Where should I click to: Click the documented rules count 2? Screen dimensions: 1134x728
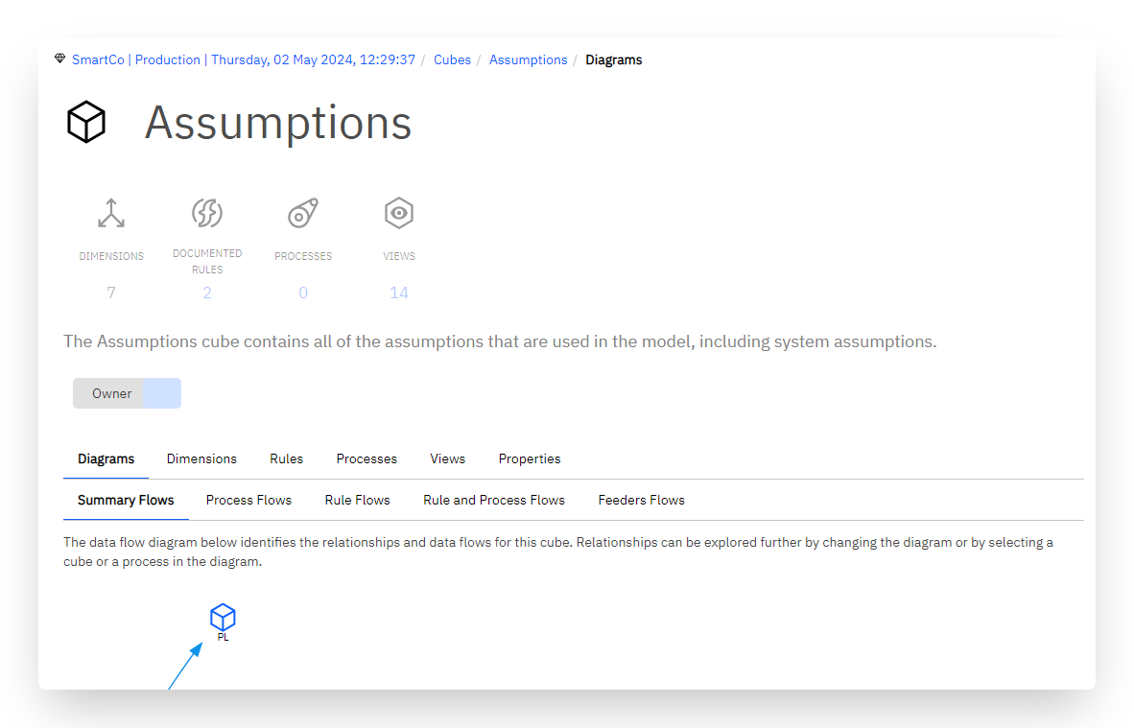tap(207, 293)
